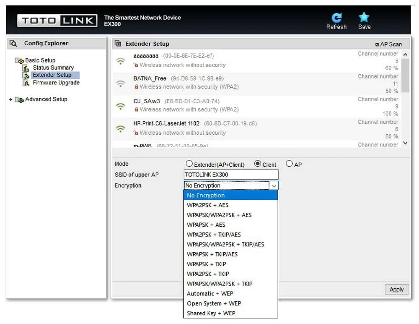Viewport: 419px width, 324px height.
Task: Click the Wi-Fi icon beside HP-Print-C6-LaserJet 1102
Action: coord(121,128)
